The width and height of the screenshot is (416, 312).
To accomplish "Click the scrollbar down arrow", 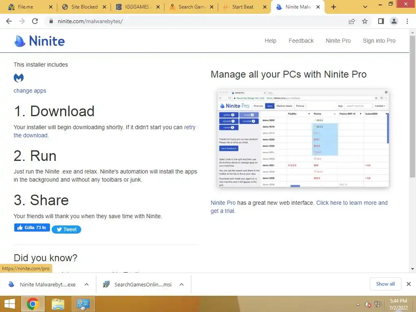I will coord(412,269).
